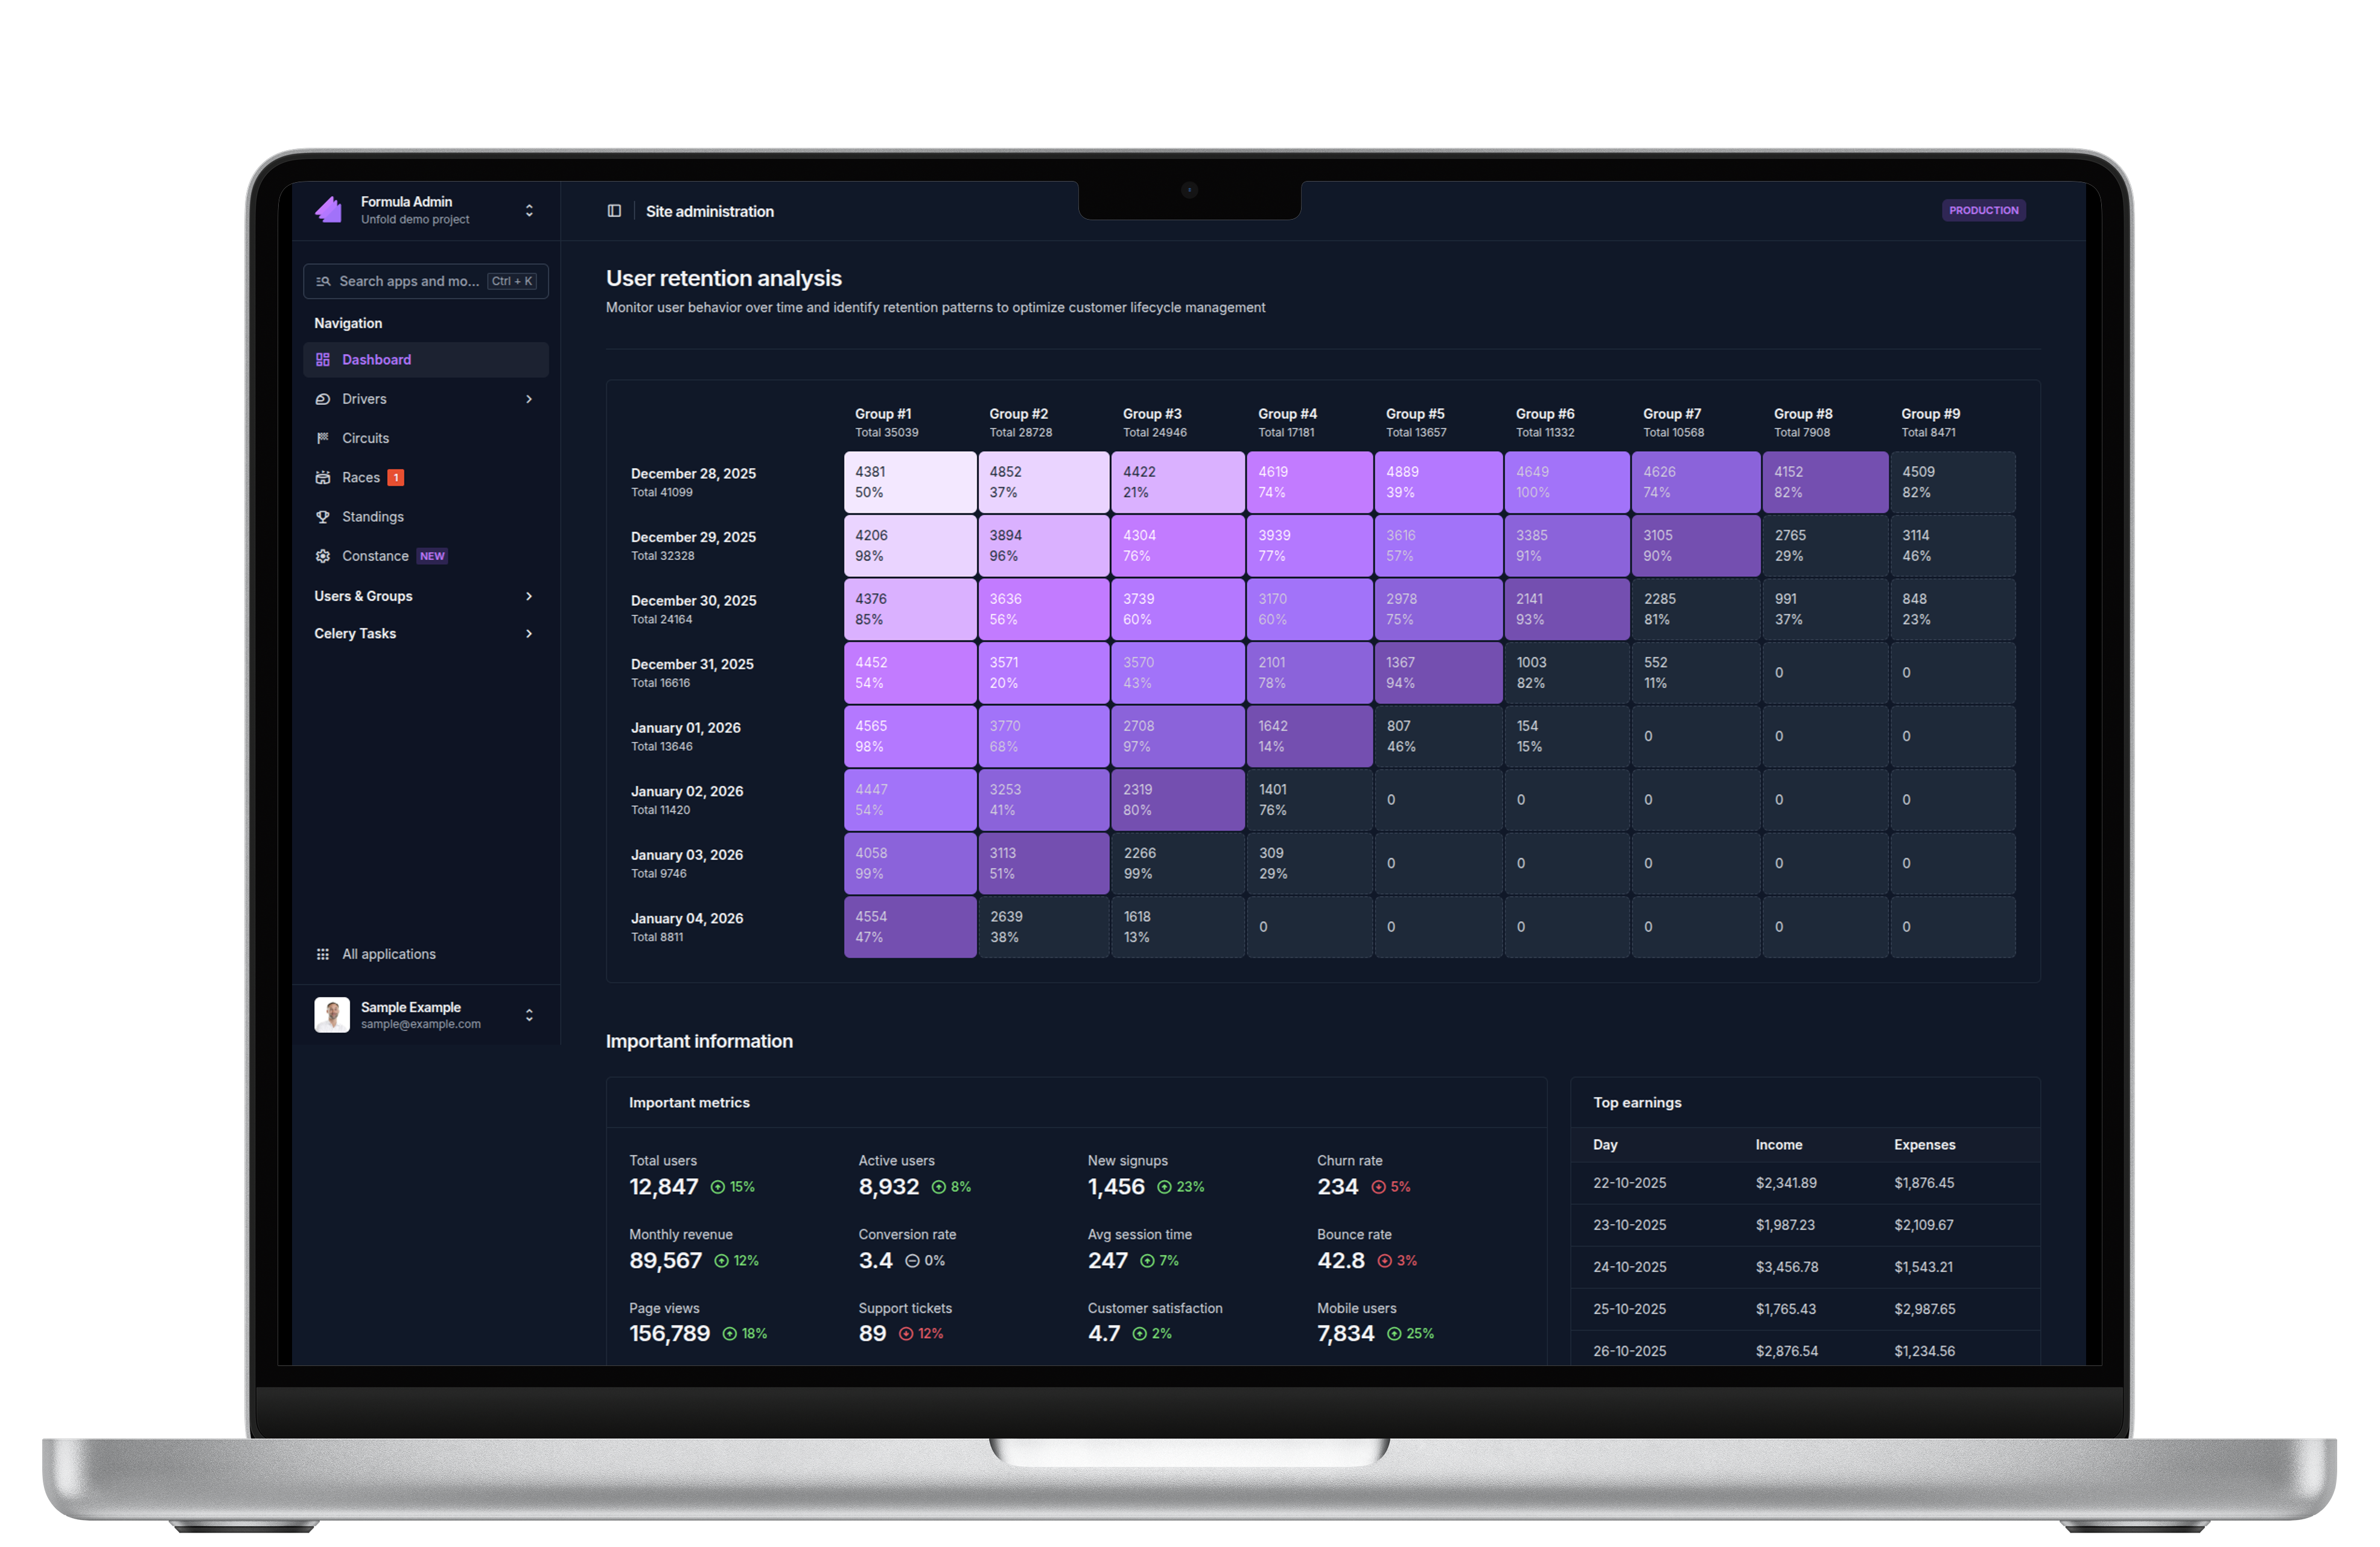Click the Group #1 December 28 cell
The width and height of the screenshot is (2380, 1547).
coord(909,482)
